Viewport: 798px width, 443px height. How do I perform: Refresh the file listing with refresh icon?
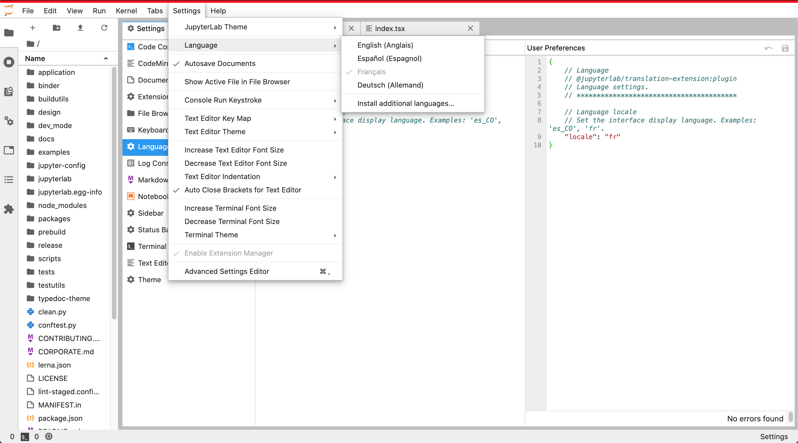pyautogui.click(x=104, y=28)
